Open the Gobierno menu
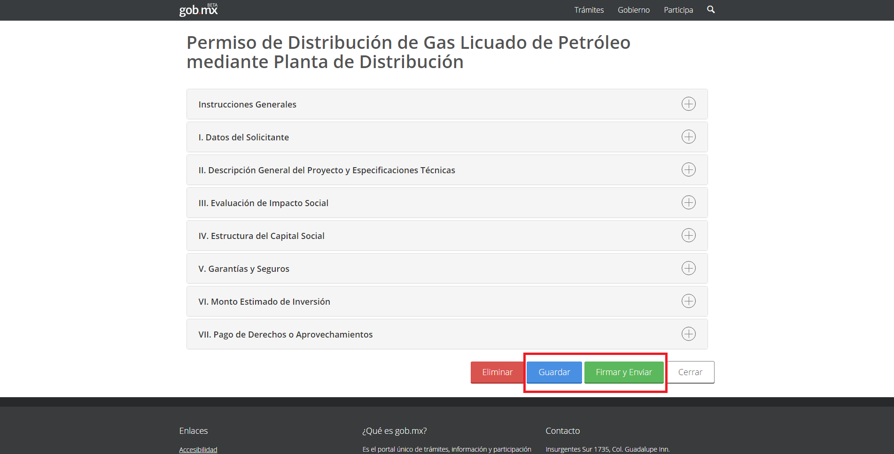The width and height of the screenshot is (894, 454). (x=633, y=10)
